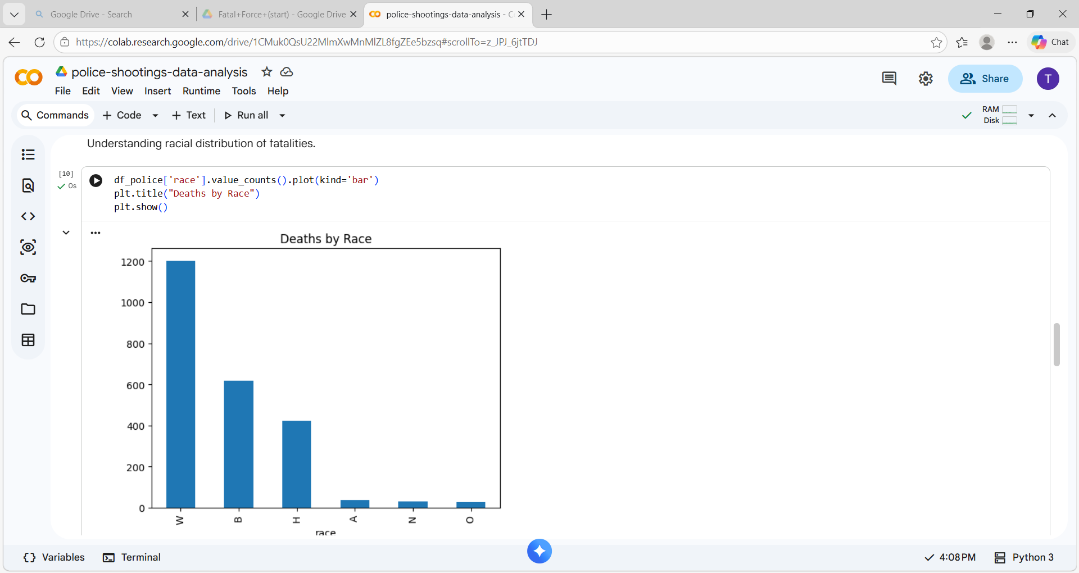Open the Terminal panel
Screen dimensions: 1079x573
click(x=132, y=557)
